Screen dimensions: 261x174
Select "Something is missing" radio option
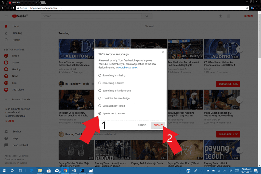(x=100, y=75)
